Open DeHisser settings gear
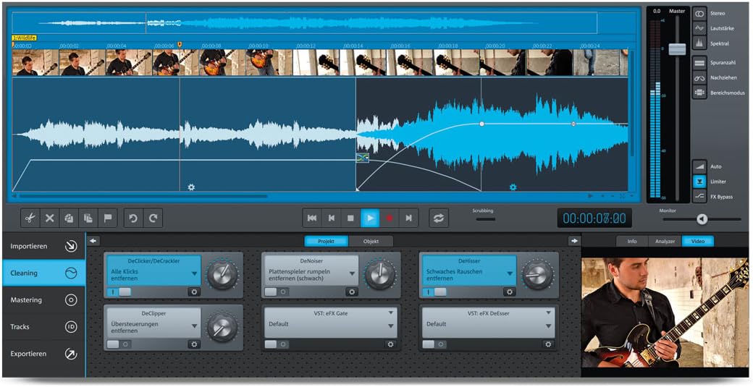The image size is (753, 387). click(510, 292)
